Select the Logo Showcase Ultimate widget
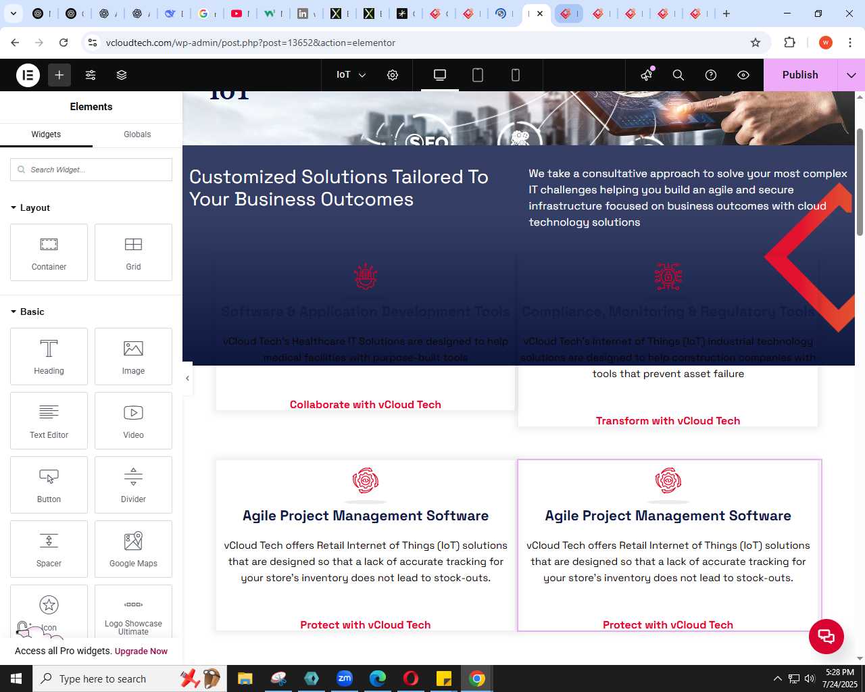Viewport: 865px width, 692px height. (133, 612)
